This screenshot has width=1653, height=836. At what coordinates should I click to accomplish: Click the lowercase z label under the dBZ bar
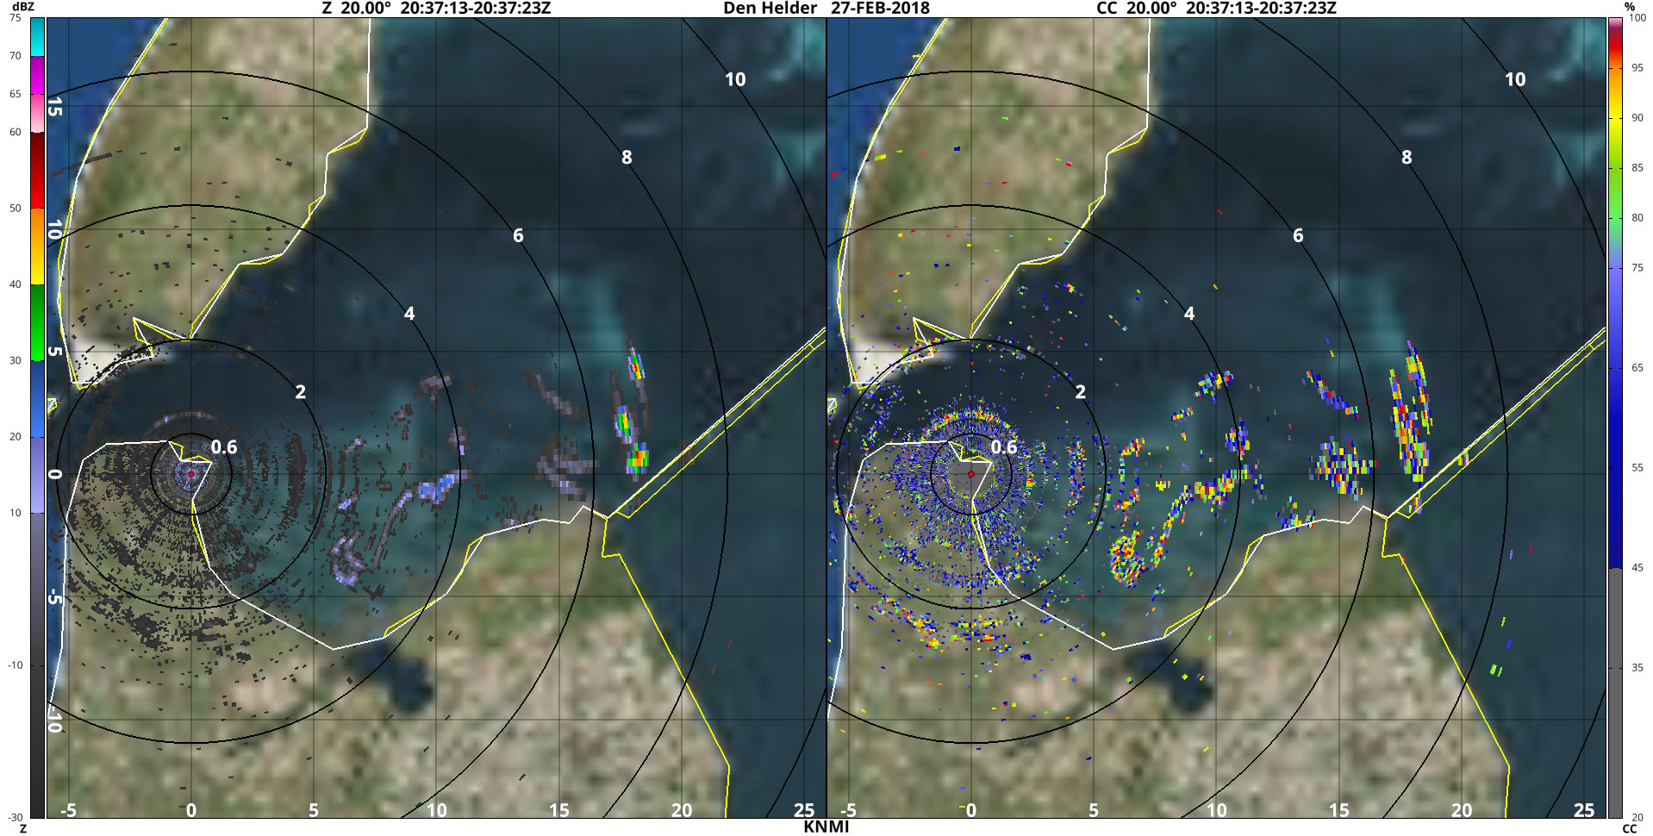23,828
